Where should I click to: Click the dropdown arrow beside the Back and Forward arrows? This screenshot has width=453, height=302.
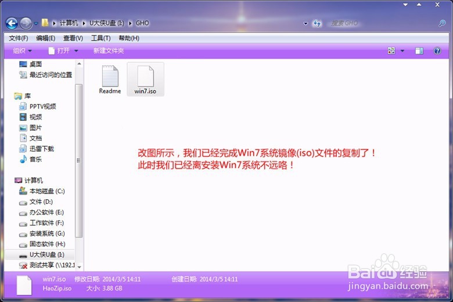pos(36,23)
